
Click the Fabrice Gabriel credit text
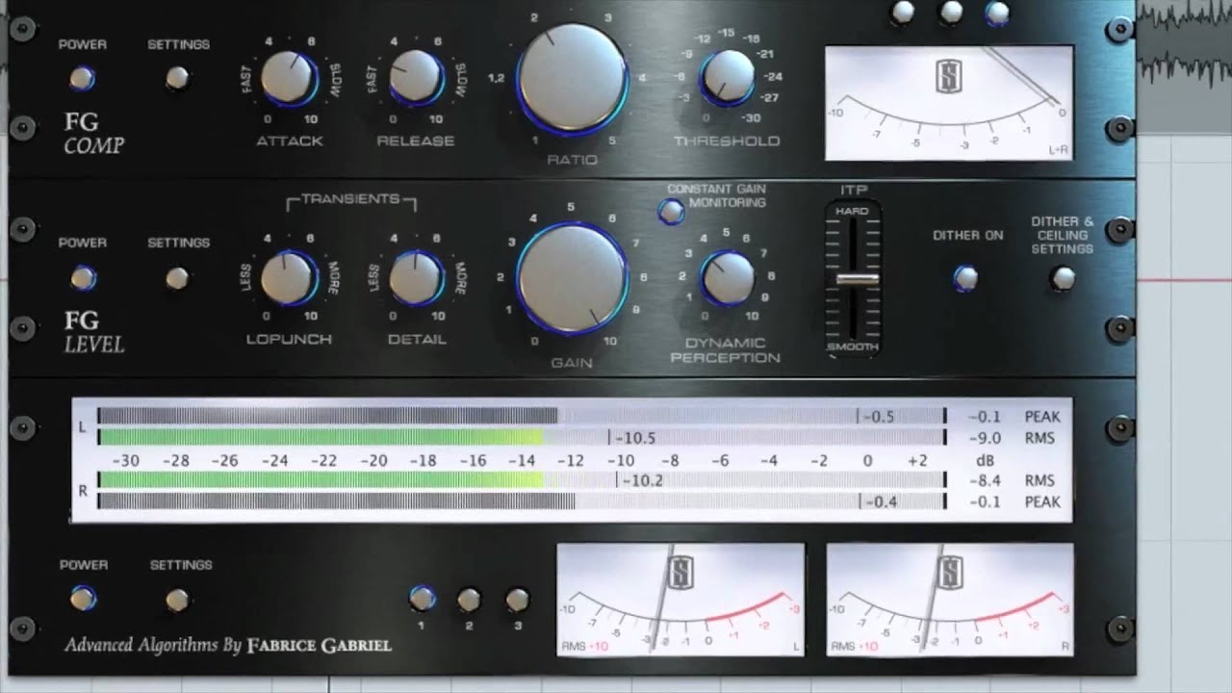coord(320,645)
